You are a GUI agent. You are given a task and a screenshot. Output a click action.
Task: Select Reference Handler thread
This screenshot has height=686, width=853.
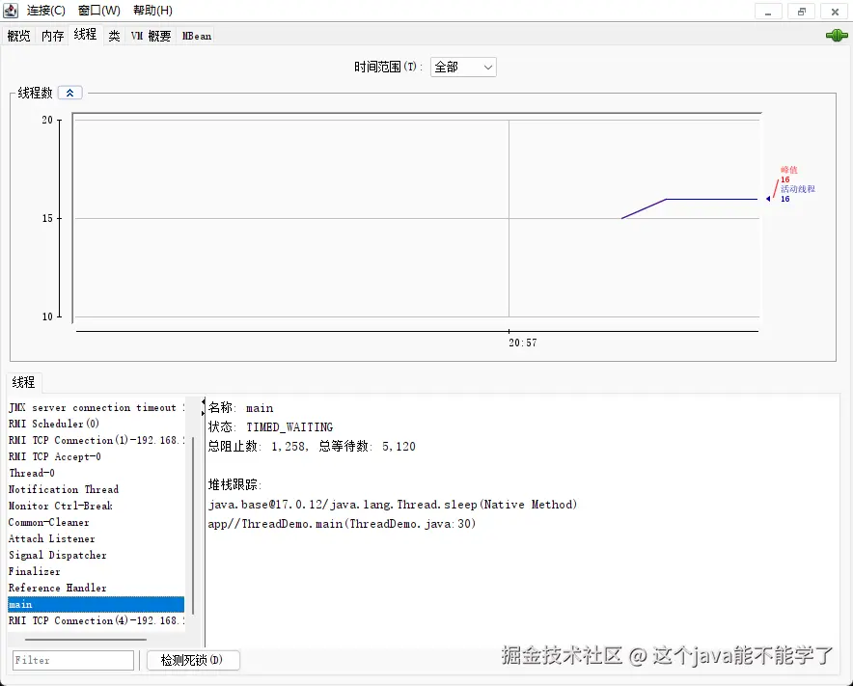click(x=96, y=588)
